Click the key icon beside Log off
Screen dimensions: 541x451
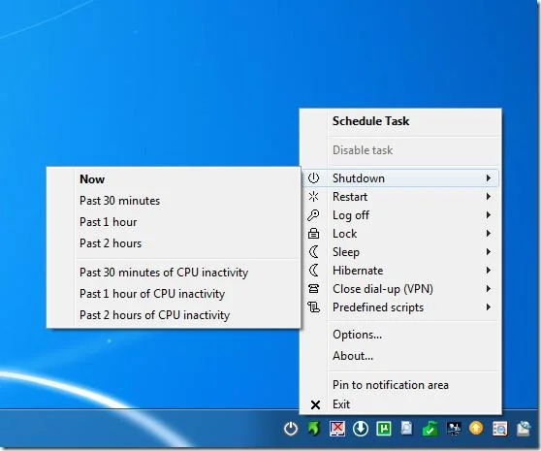tap(313, 215)
